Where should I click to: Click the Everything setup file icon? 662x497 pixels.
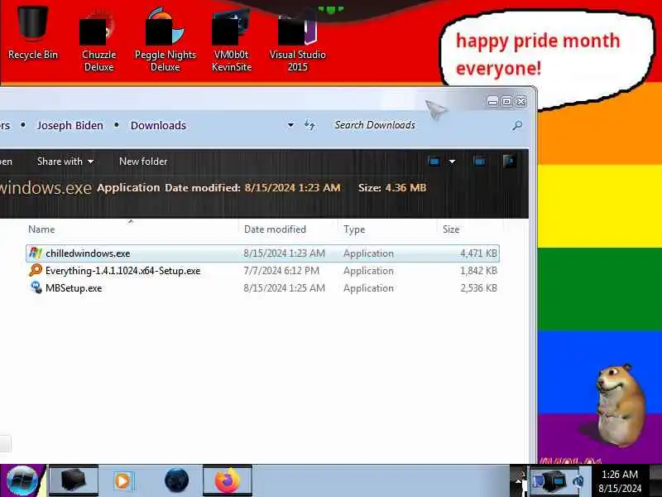click(36, 271)
